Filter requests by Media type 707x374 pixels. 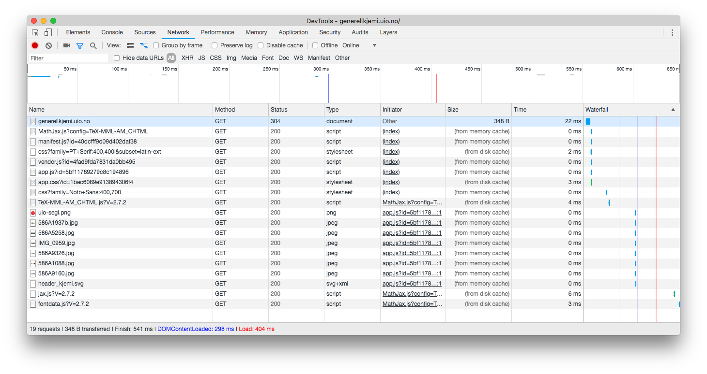(249, 58)
